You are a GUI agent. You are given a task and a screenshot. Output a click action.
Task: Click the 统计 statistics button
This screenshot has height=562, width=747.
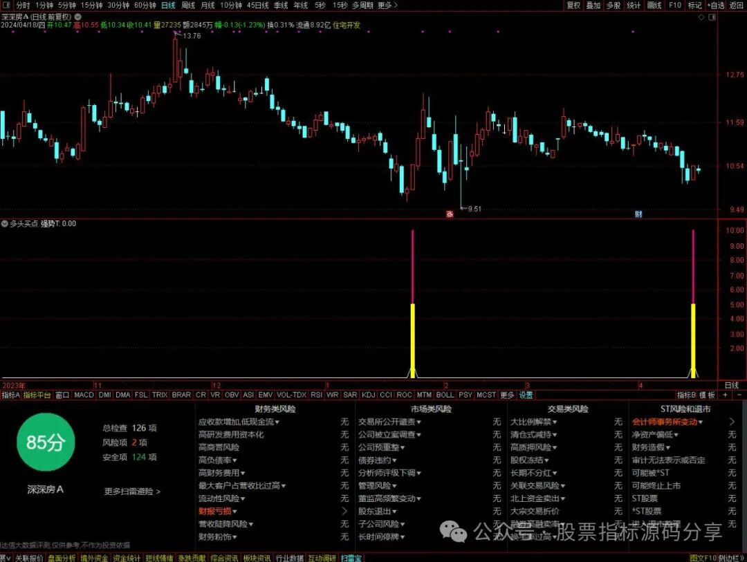(634, 6)
